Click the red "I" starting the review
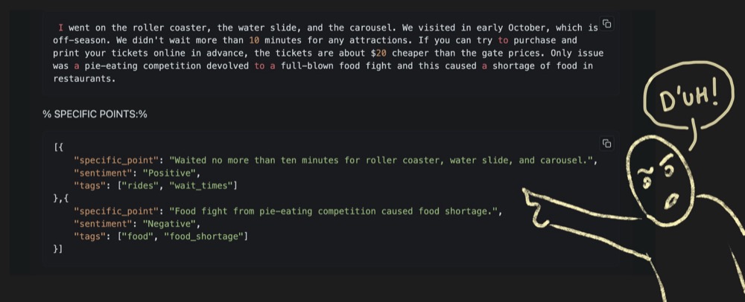The height and width of the screenshot is (302, 745). [61, 28]
